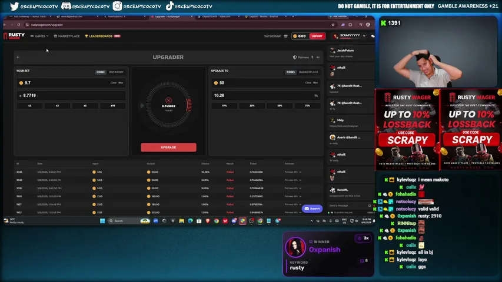Open Microsoft Edge from the taskbar

click(x=191, y=221)
